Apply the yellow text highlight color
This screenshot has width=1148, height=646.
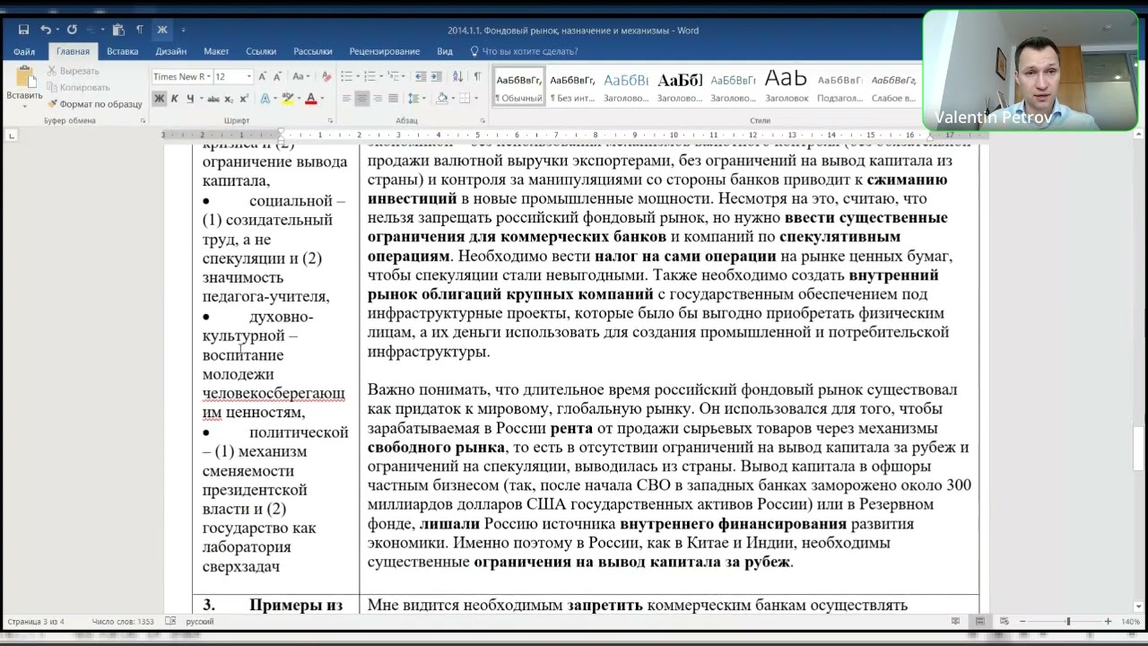tap(287, 99)
